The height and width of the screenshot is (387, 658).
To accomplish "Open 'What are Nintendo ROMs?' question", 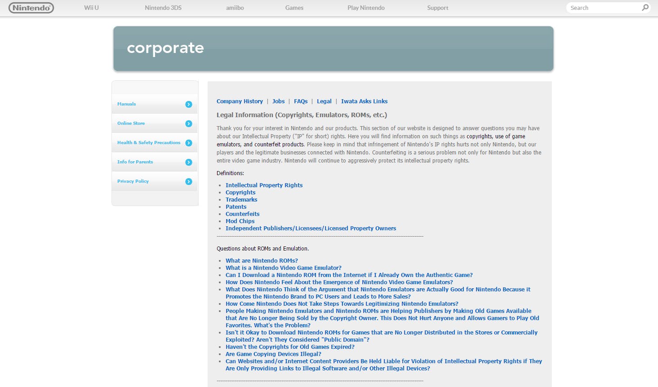I will pyautogui.click(x=262, y=260).
